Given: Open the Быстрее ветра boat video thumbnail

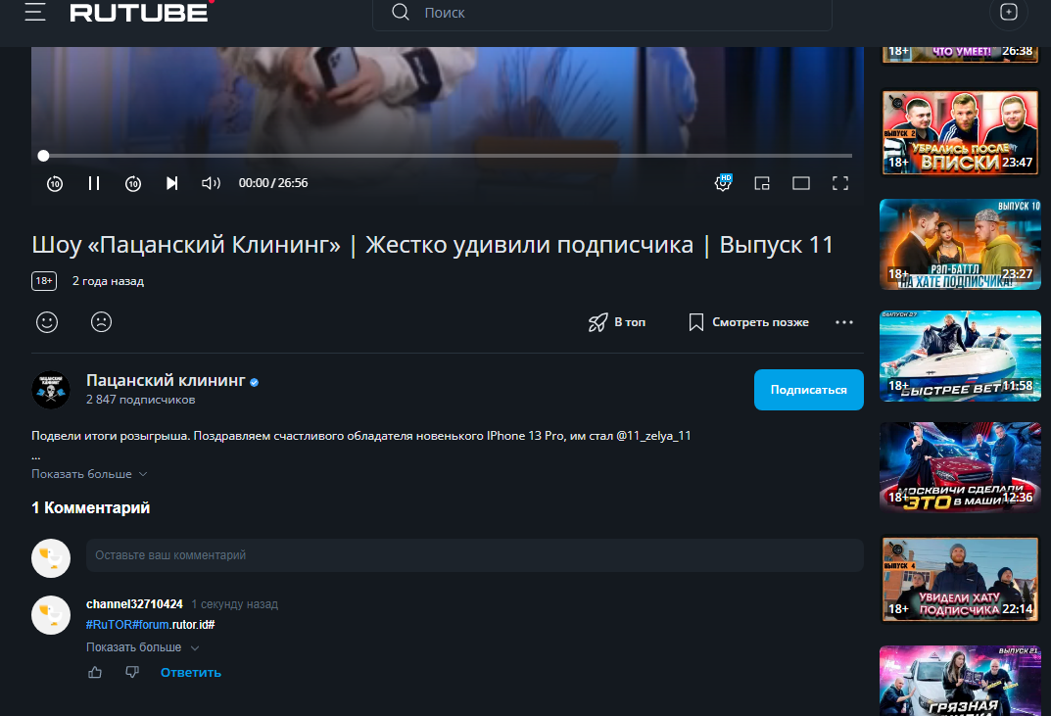Looking at the screenshot, I should (x=960, y=356).
